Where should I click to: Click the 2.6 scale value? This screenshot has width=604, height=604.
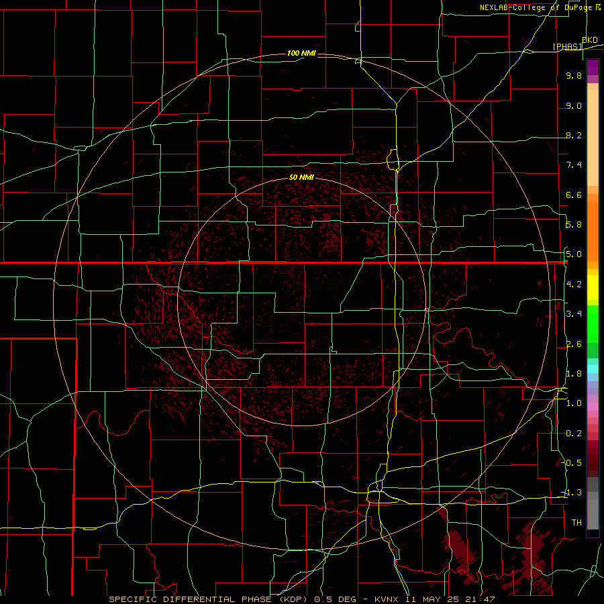(574, 344)
